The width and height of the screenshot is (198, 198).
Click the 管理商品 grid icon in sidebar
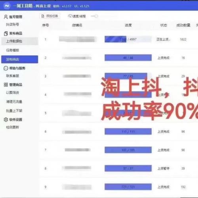pos(6,85)
